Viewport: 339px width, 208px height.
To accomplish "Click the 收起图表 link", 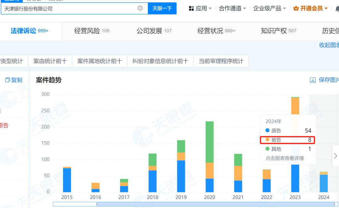I will point(329,45).
